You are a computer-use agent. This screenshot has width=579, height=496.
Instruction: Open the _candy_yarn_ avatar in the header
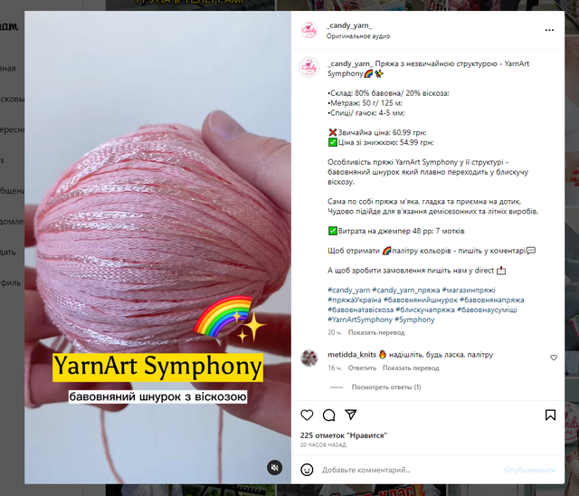[309, 30]
